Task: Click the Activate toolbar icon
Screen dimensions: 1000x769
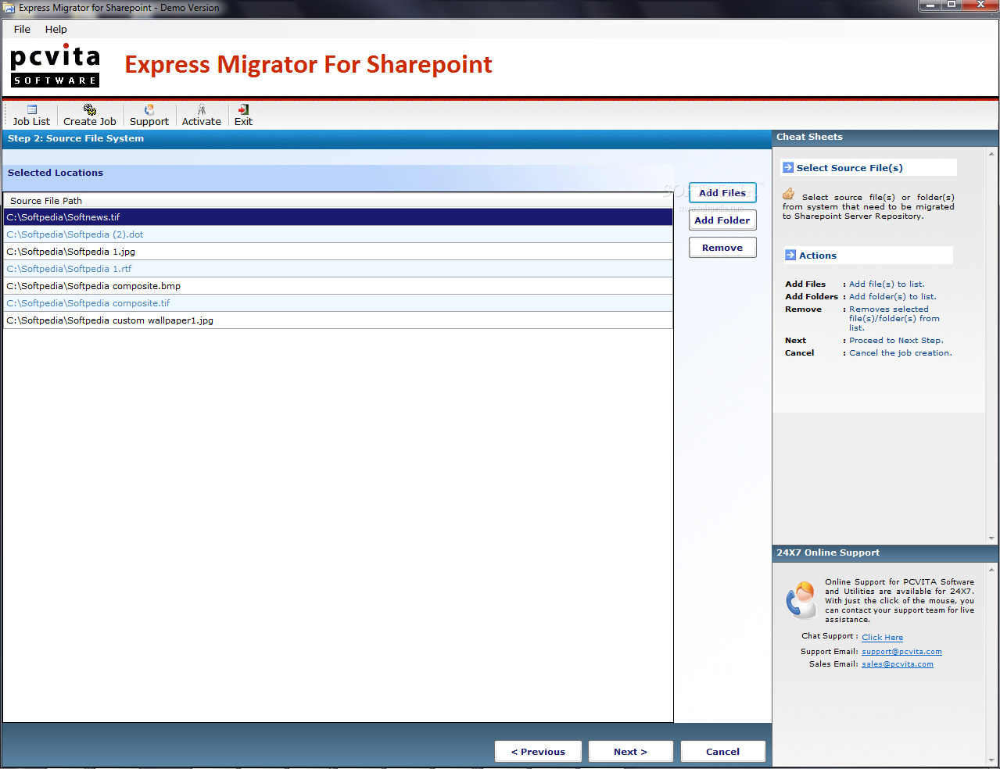Action: pyautogui.click(x=202, y=109)
